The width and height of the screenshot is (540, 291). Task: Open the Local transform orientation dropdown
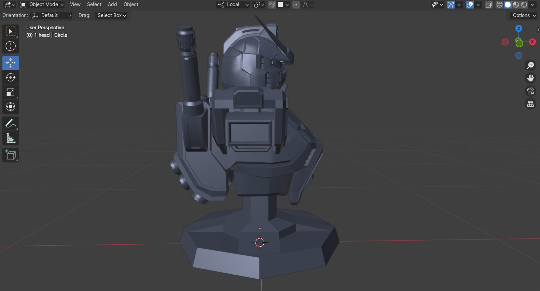click(233, 4)
